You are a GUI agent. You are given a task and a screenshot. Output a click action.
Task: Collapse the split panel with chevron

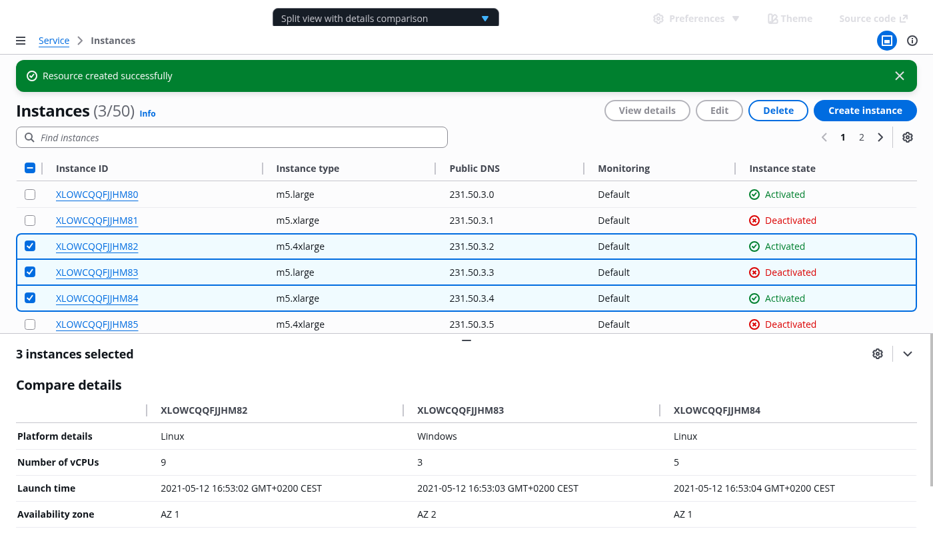pyautogui.click(x=907, y=354)
